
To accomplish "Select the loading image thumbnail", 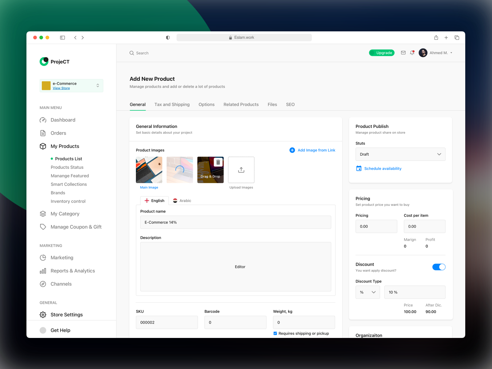I will [180, 170].
